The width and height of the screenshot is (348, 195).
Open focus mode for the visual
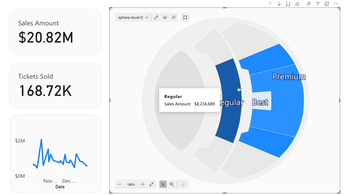click(x=327, y=4)
